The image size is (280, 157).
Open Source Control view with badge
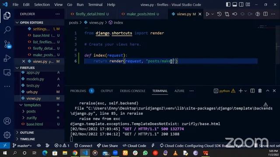point(7,44)
